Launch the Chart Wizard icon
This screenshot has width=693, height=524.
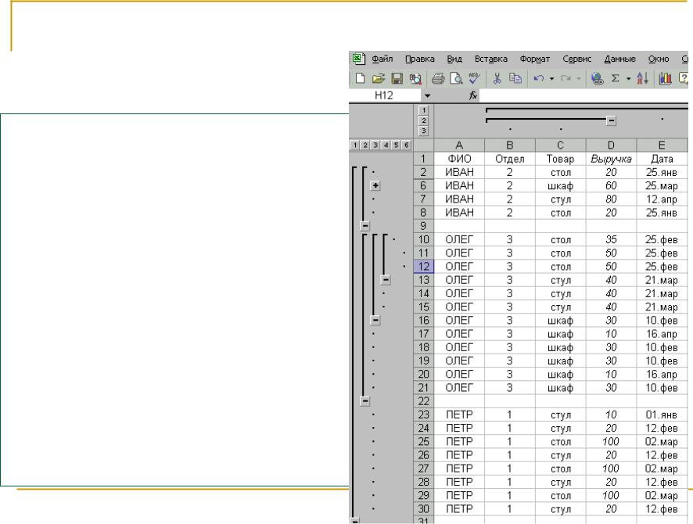665,79
